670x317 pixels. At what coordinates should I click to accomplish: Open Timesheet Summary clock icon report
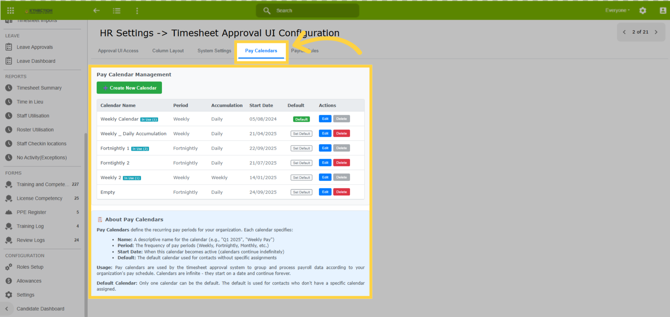[x=9, y=88]
